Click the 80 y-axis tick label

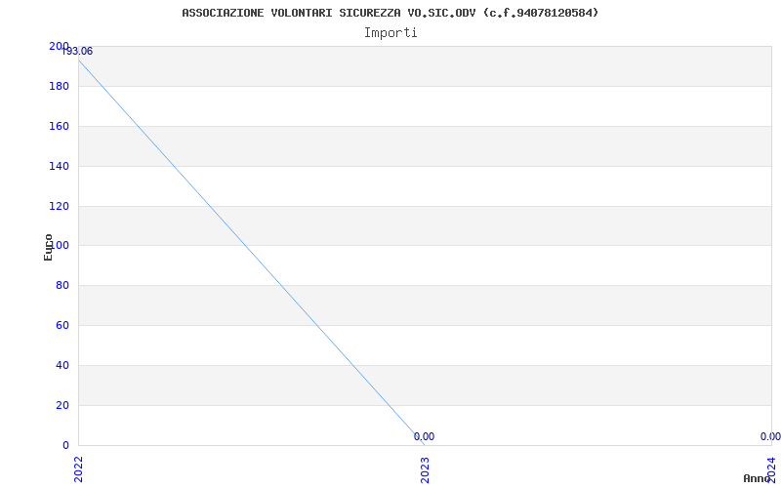pyautogui.click(x=62, y=285)
